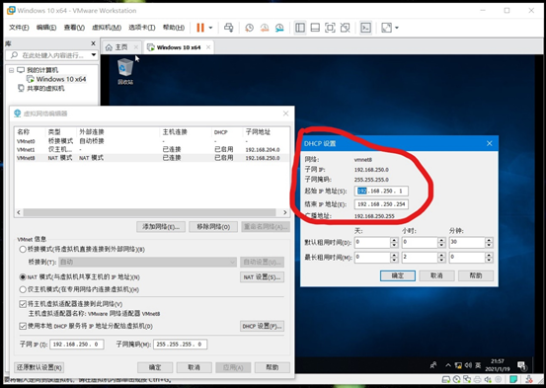Click the USB device icon with red badge
Viewport: 546px width, 388px height.
[529, 379]
